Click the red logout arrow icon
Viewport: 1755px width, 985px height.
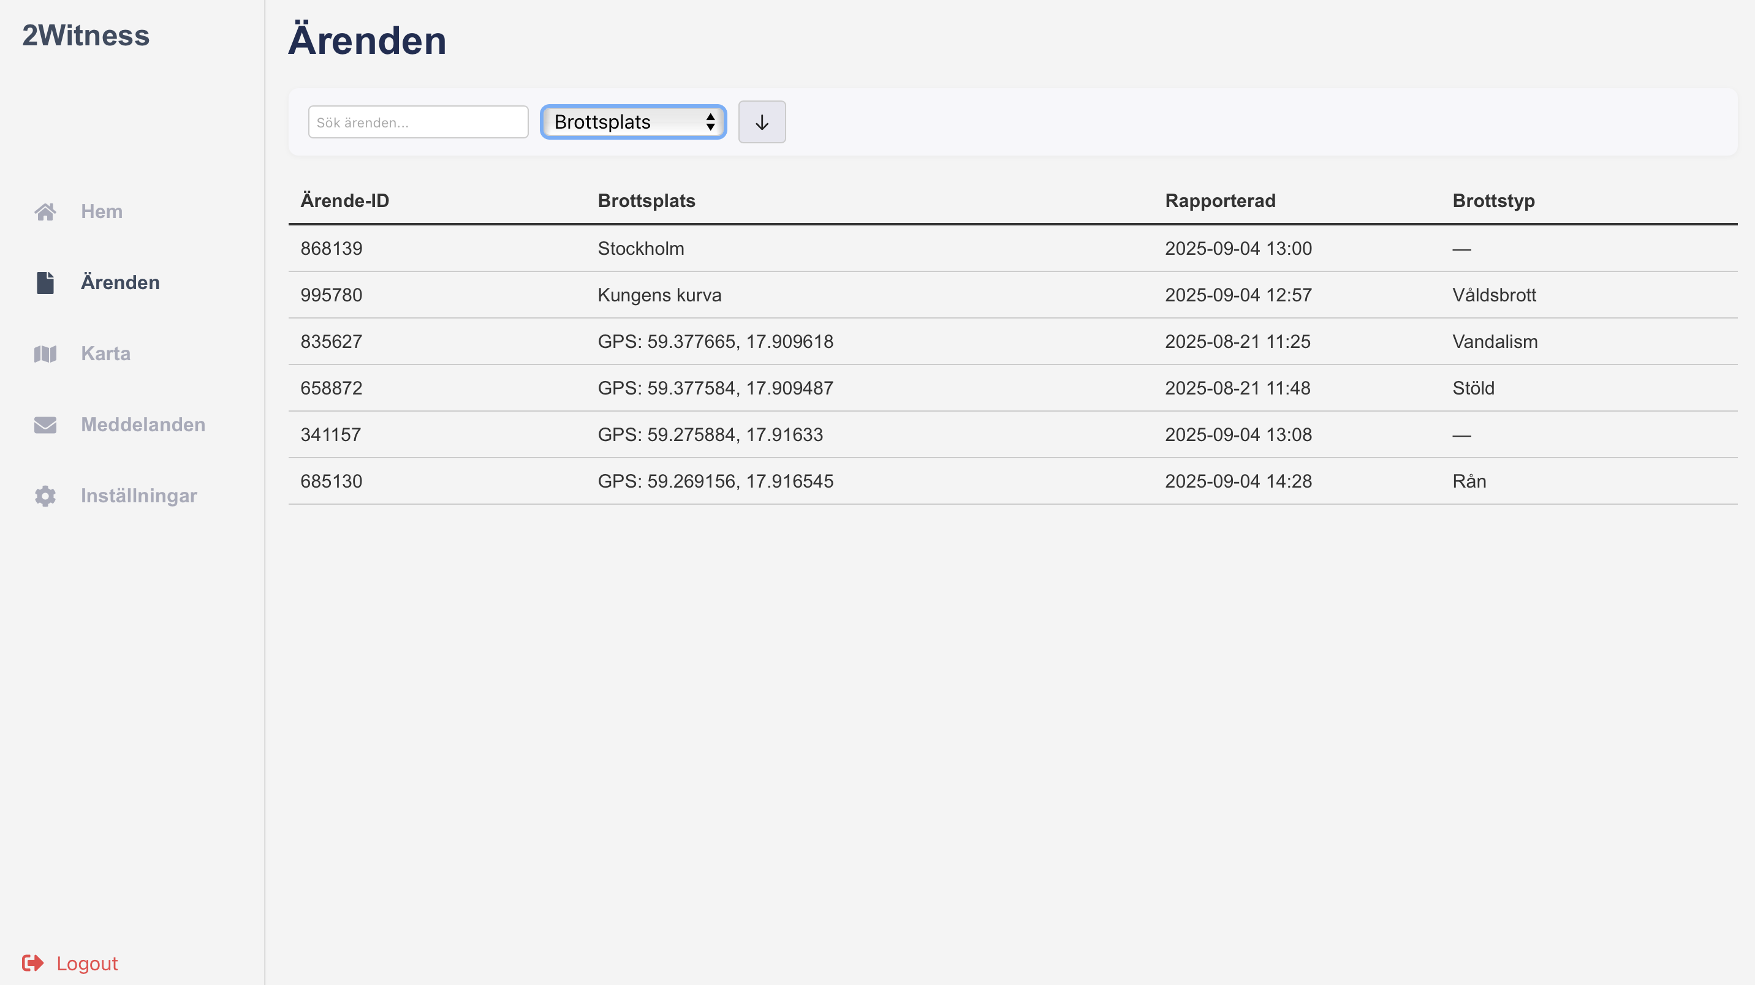(32, 963)
